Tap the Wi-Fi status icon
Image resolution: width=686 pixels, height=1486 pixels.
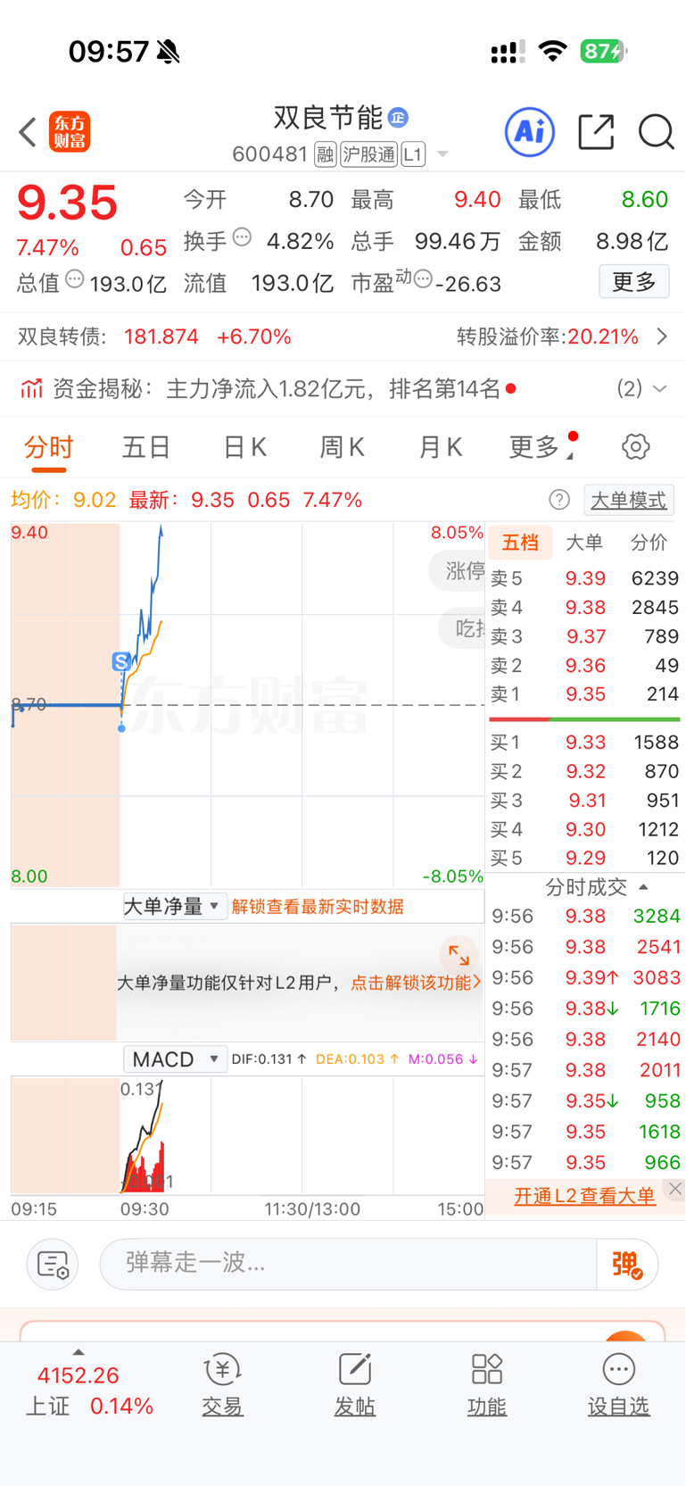tap(553, 51)
